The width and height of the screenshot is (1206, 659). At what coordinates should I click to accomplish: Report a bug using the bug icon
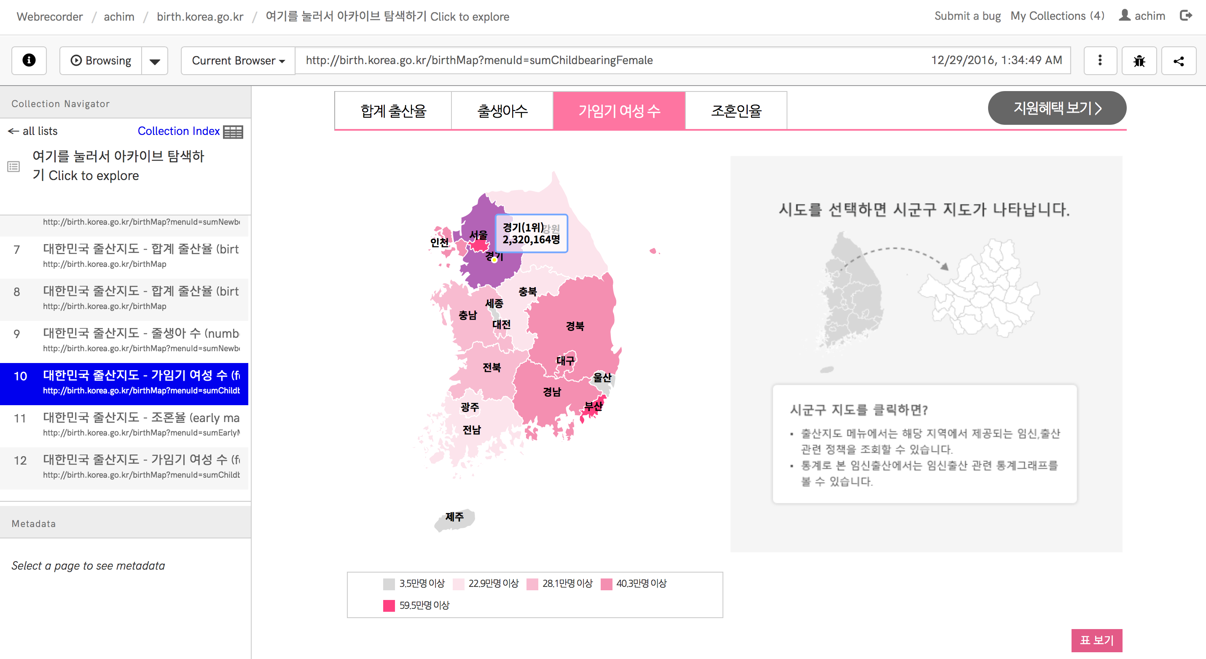click(1139, 60)
